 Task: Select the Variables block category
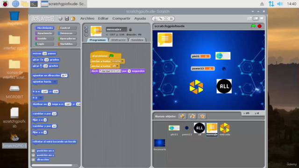pyautogui.click(x=67, y=44)
